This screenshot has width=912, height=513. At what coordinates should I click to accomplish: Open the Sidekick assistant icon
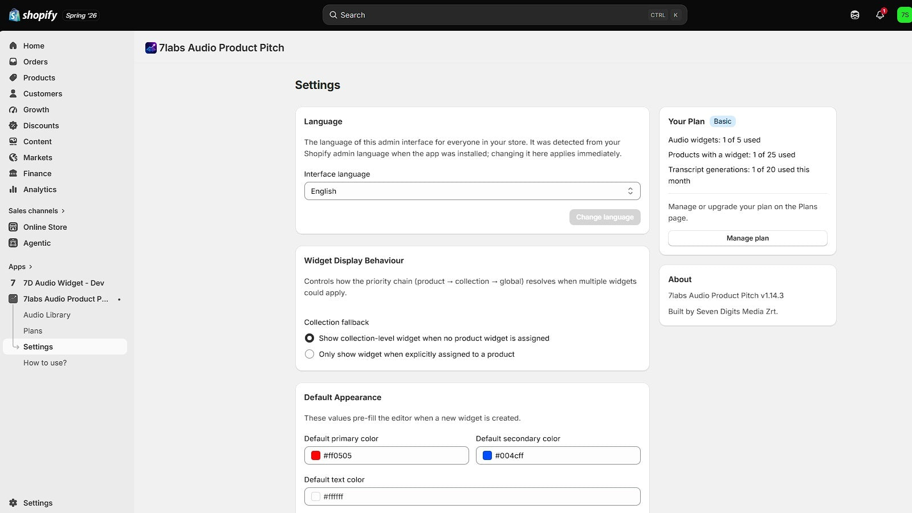click(855, 15)
